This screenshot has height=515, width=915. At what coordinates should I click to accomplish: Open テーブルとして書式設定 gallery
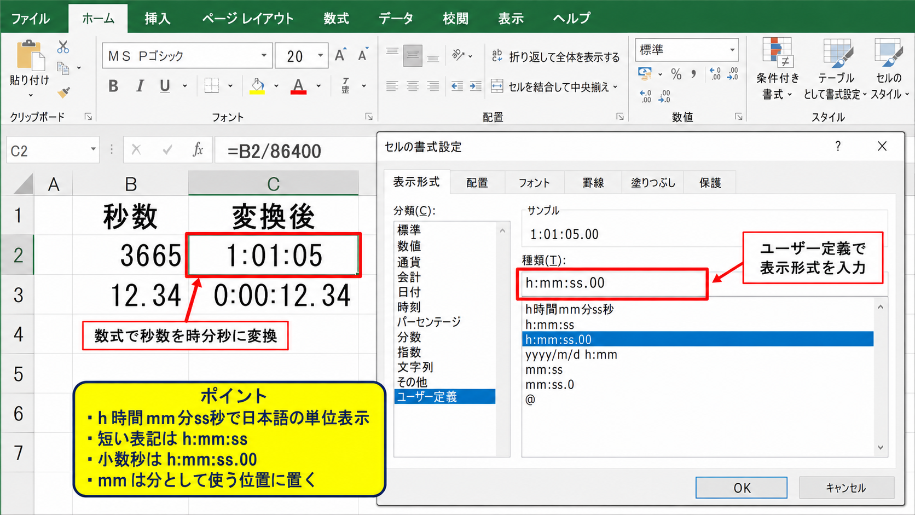836,69
